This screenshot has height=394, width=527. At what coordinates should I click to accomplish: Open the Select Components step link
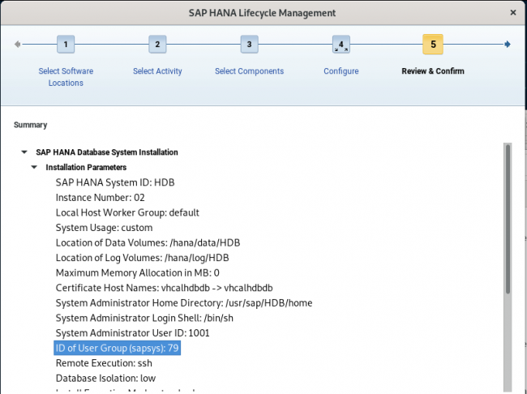click(250, 71)
